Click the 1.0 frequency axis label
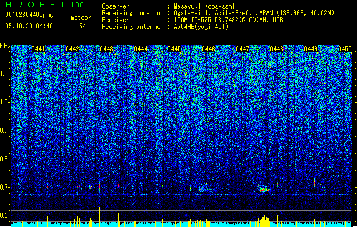Image resolution: width=358 pixels, height=227 pixels. tap(5, 102)
